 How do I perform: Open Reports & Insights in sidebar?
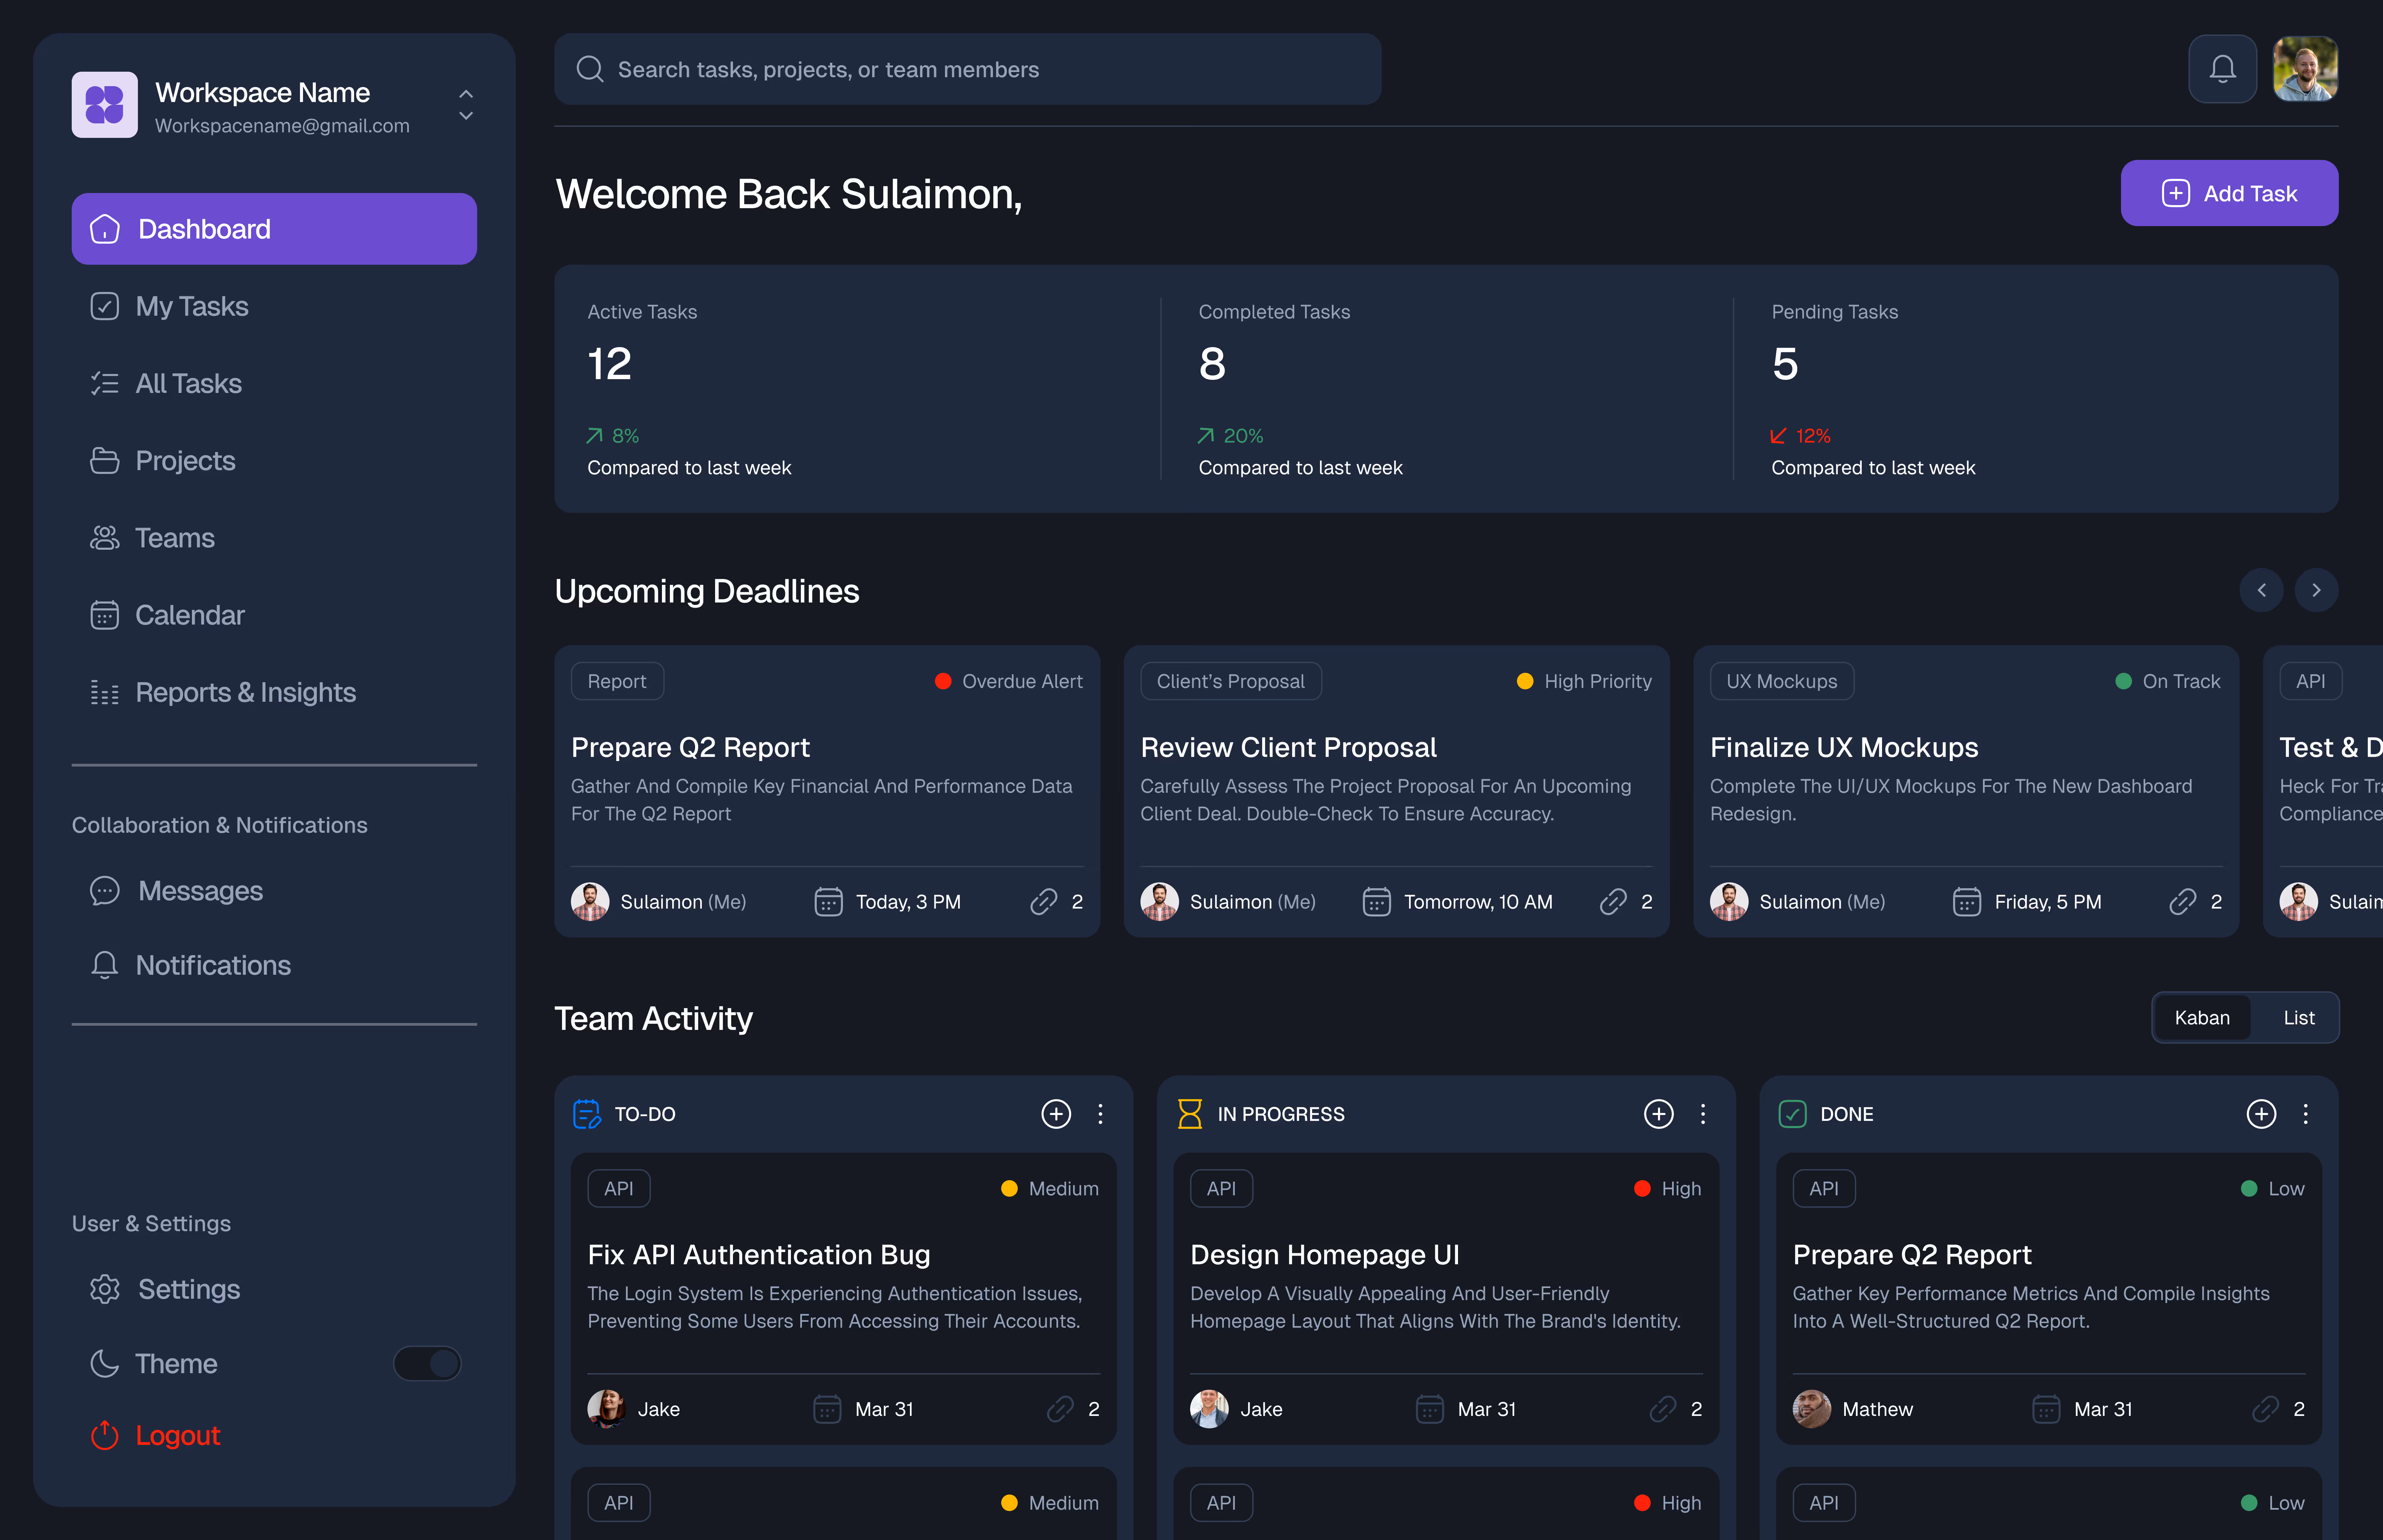tap(245, 692)
